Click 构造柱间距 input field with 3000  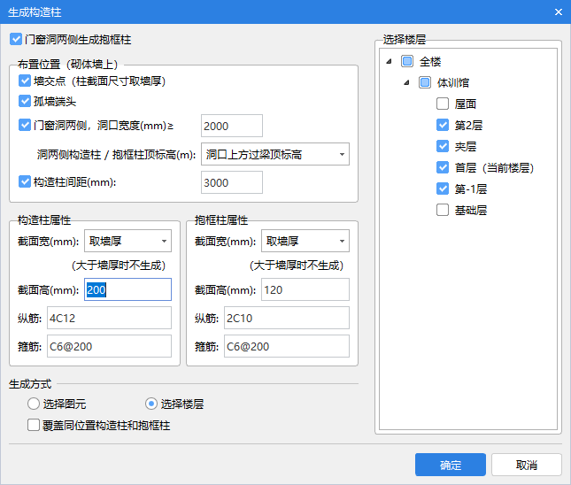pyautogui.click(x=232, y=182)
